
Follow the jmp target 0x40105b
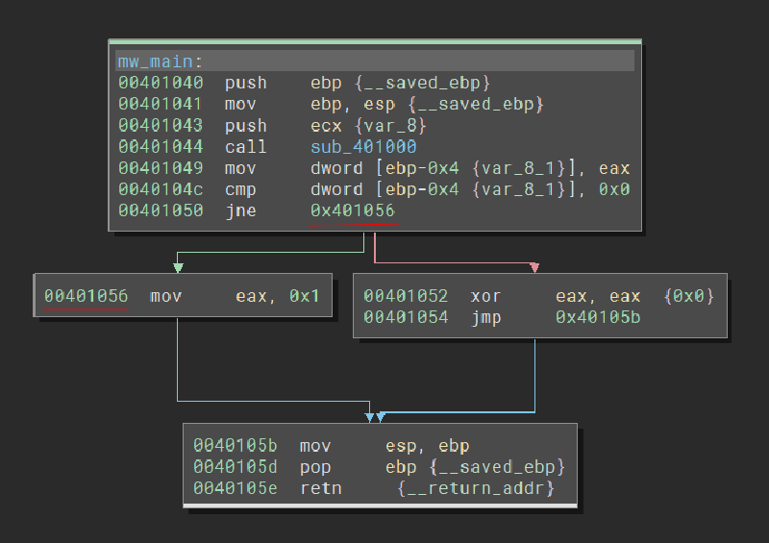[x=597, y=317]
